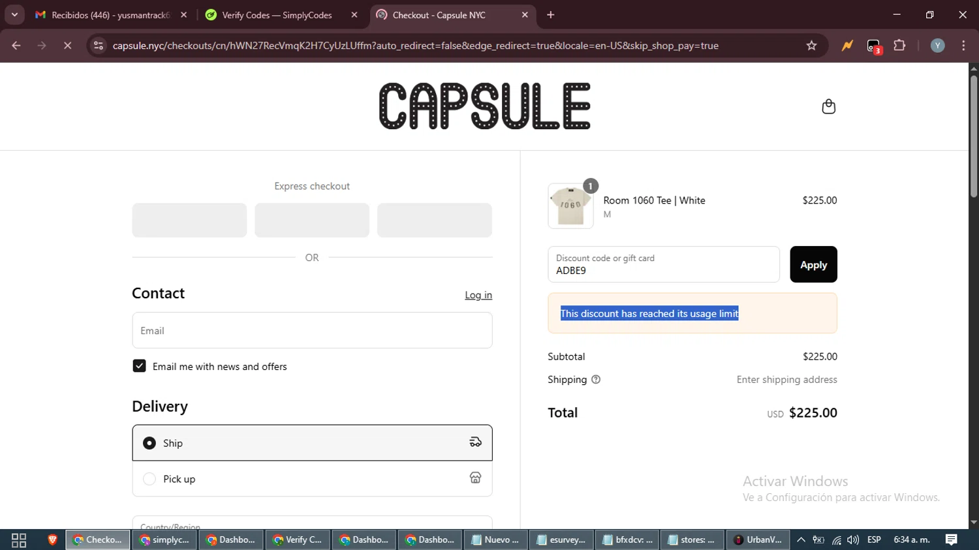
Task: Stop page loading with the X button
Action: (67, 46)
